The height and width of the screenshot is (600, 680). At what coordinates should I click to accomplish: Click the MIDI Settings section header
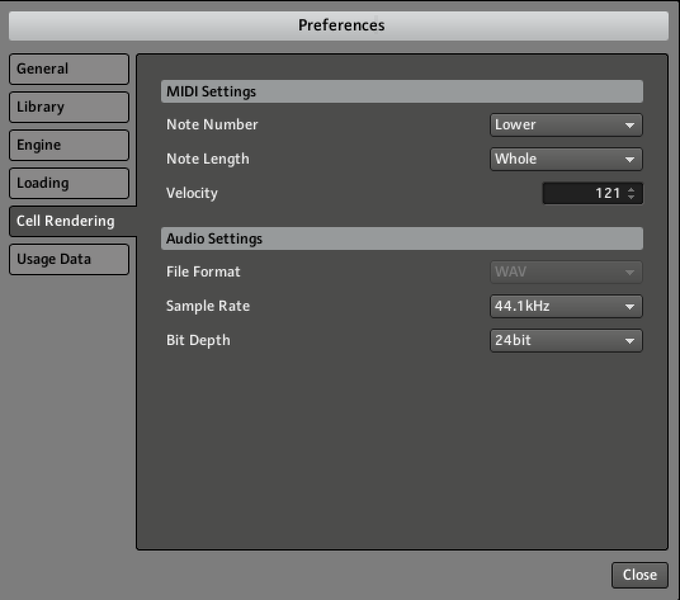(x=401, y=91)
